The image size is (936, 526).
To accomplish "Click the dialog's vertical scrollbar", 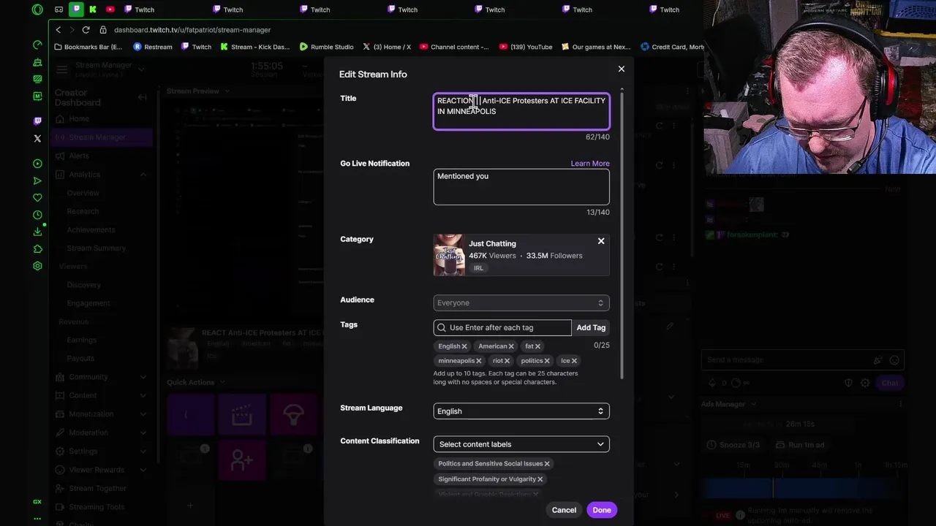I will [622, 234].
